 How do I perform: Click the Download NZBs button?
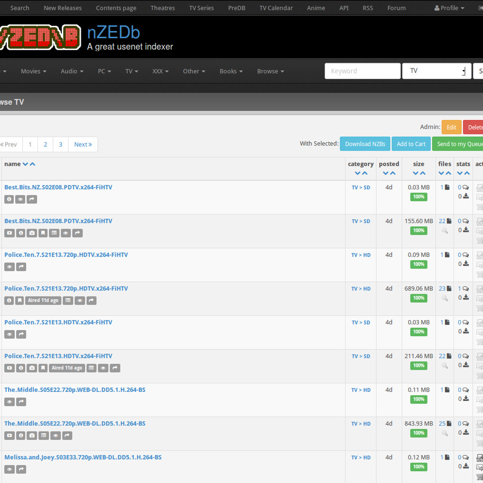(365, 144)
